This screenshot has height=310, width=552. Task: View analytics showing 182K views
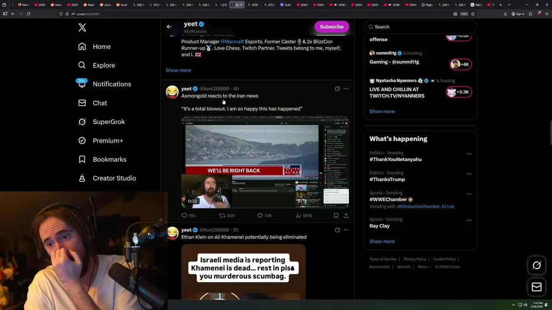pos(304,216)
